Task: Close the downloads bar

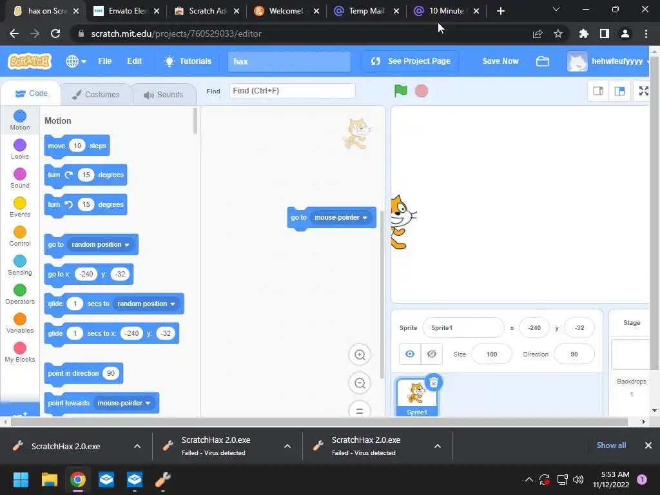Action: tap(648, 445)
